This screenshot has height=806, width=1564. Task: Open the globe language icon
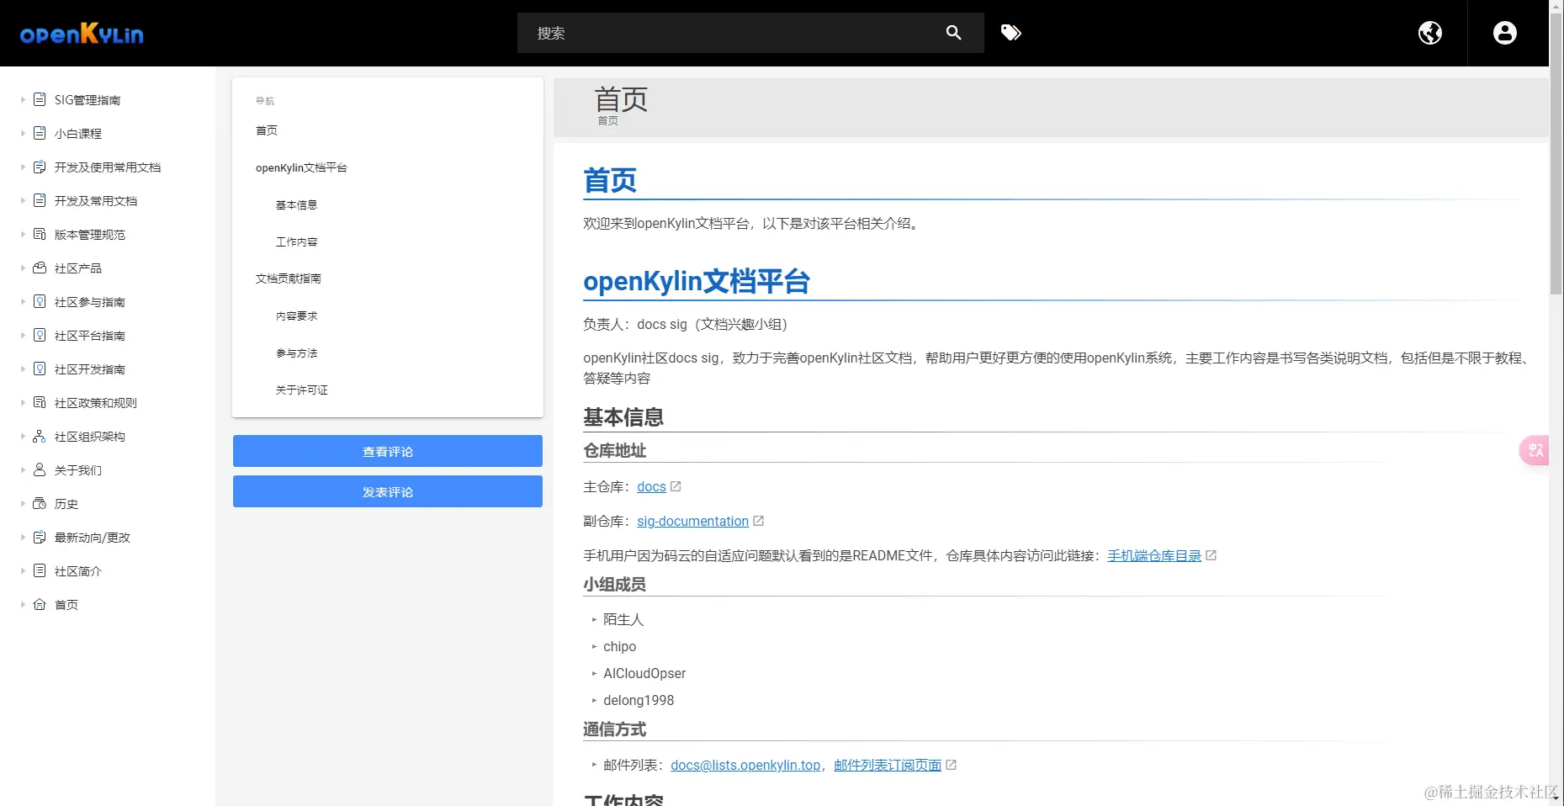point(1429,33)
